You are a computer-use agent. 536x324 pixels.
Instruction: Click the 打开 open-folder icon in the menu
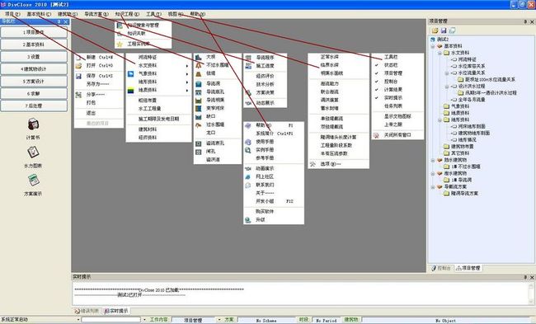pyautogui.click(x=78, y=65)
